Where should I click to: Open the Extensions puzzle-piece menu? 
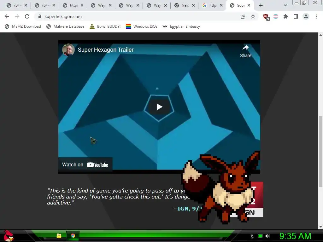(x=286, y=16)
